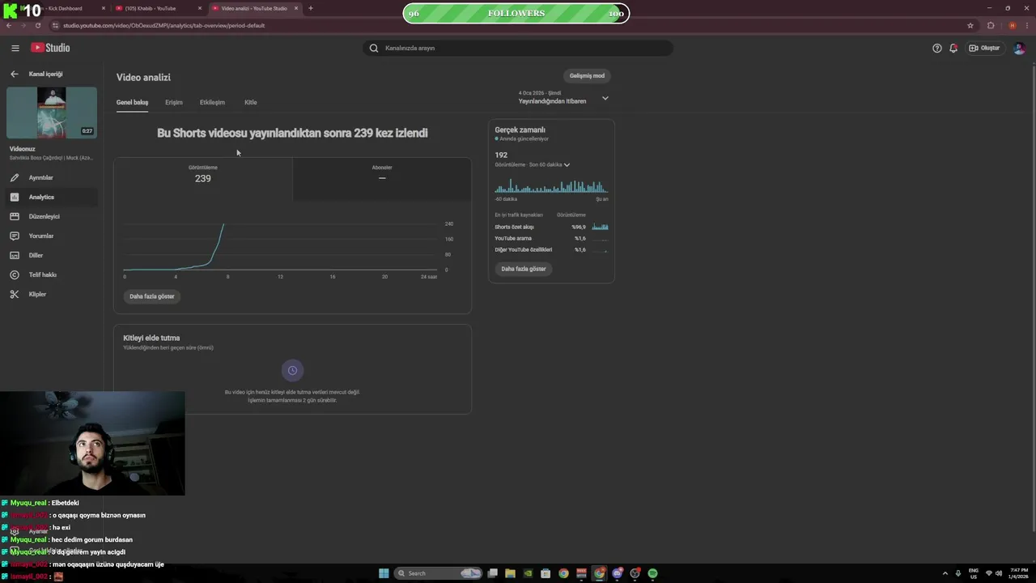Screen dimensions: 1036x583
Task: Switch to the Genel bakış tab
Action: point(132,102)
